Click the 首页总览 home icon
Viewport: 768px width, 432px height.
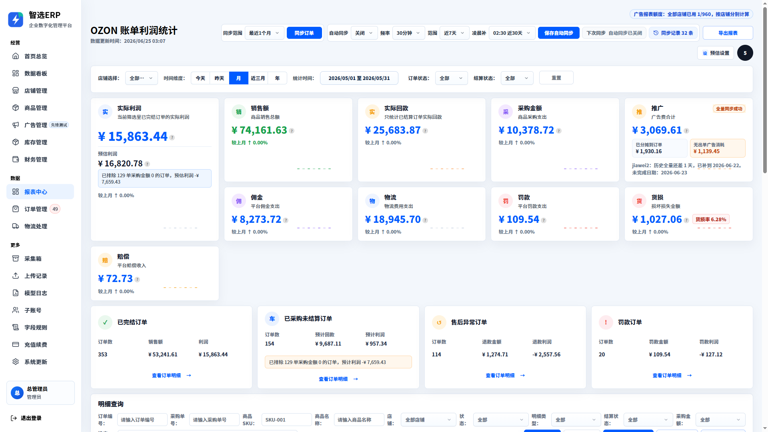[x=16, y=56]
